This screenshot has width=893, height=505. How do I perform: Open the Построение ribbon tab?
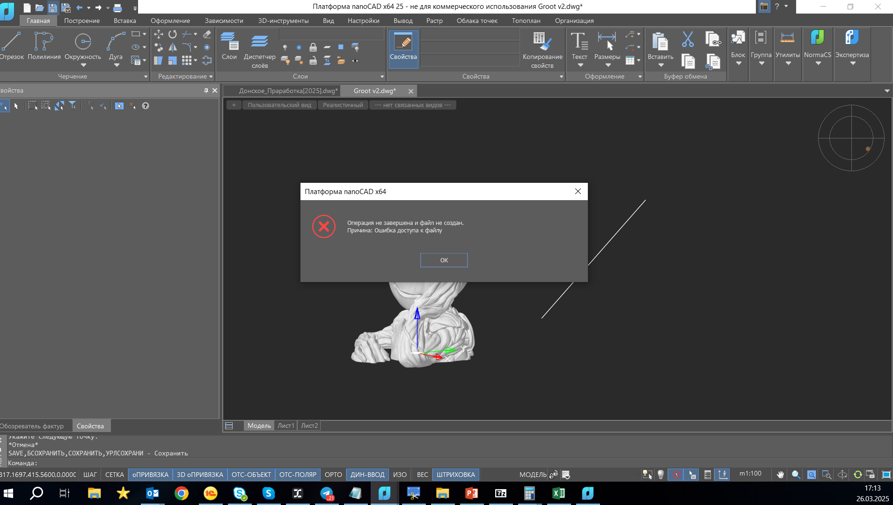tap(82, 21)
